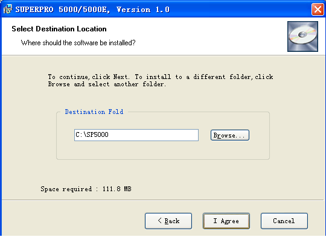Screen dimensions: 326x237
Task: Close the SUPERPRO installer window
Action: (318, 9)
